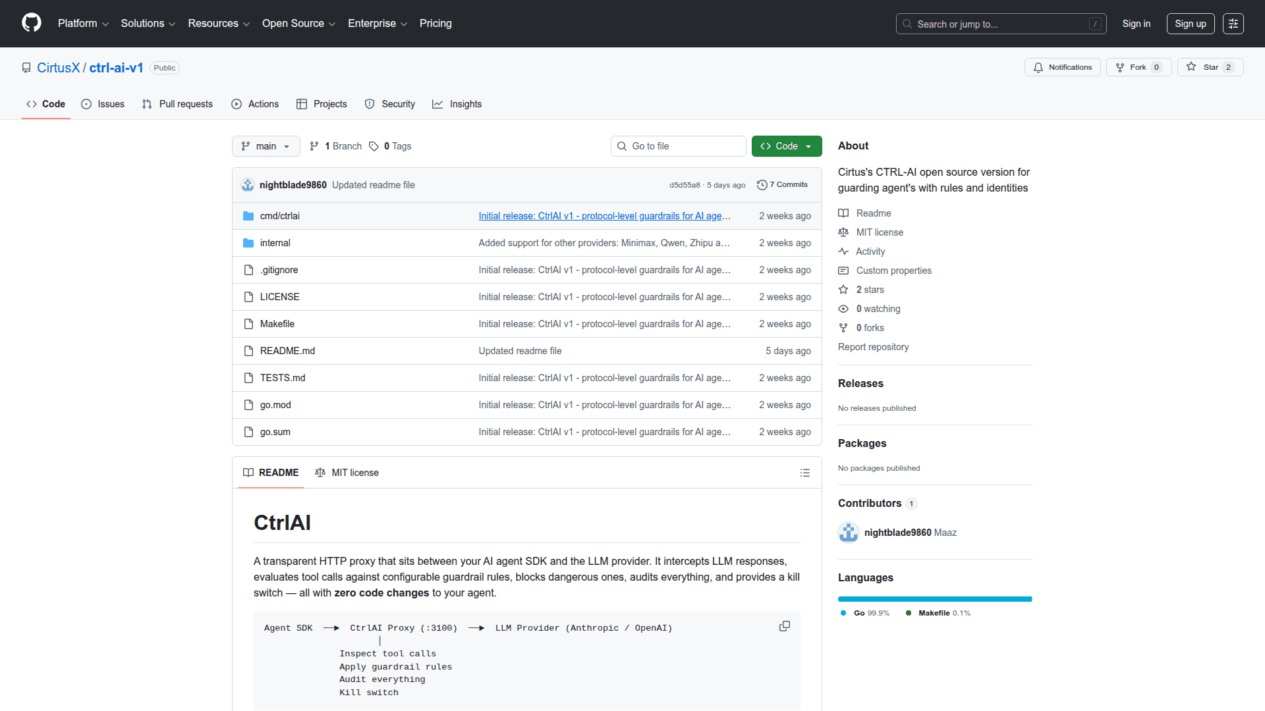Open nightblade9860 contributor avatar
The width and height of the screenshot is (1265, 711).
pos(849,533)
